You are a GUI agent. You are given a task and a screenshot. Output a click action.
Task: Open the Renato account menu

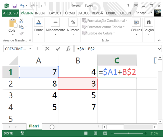[x=144, y=13]
